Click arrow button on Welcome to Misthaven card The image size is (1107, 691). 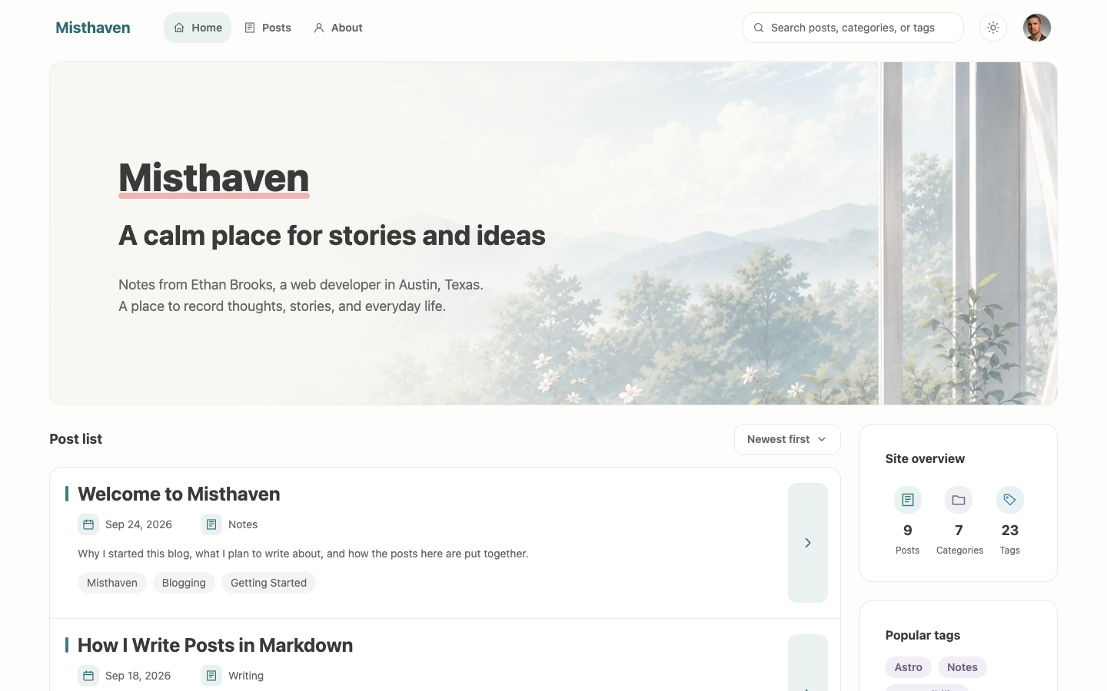point(808,543)
